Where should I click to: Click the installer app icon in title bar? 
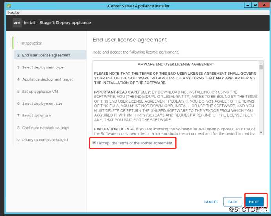pos(9,6)
